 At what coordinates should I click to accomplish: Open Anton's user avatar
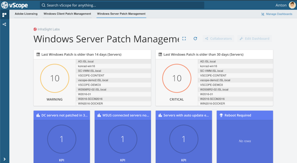[292, 5]
